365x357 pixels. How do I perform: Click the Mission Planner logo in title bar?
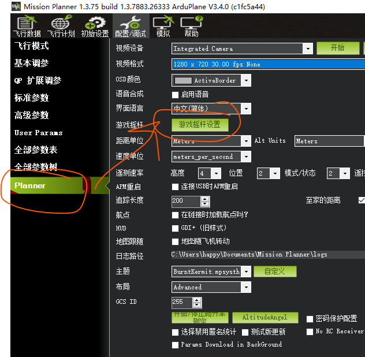pos(16,6)
